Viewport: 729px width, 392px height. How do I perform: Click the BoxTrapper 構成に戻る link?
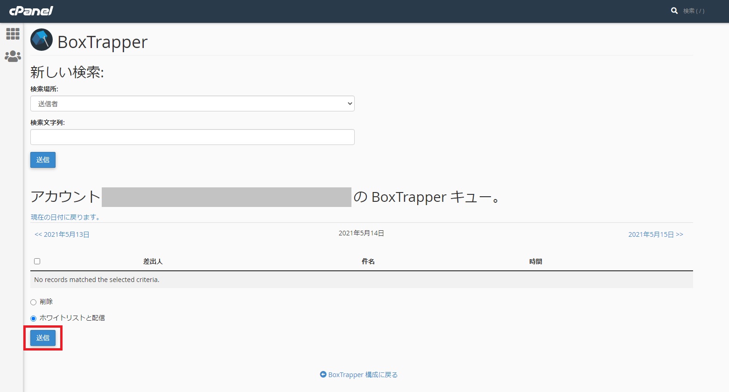pos(363,375)
